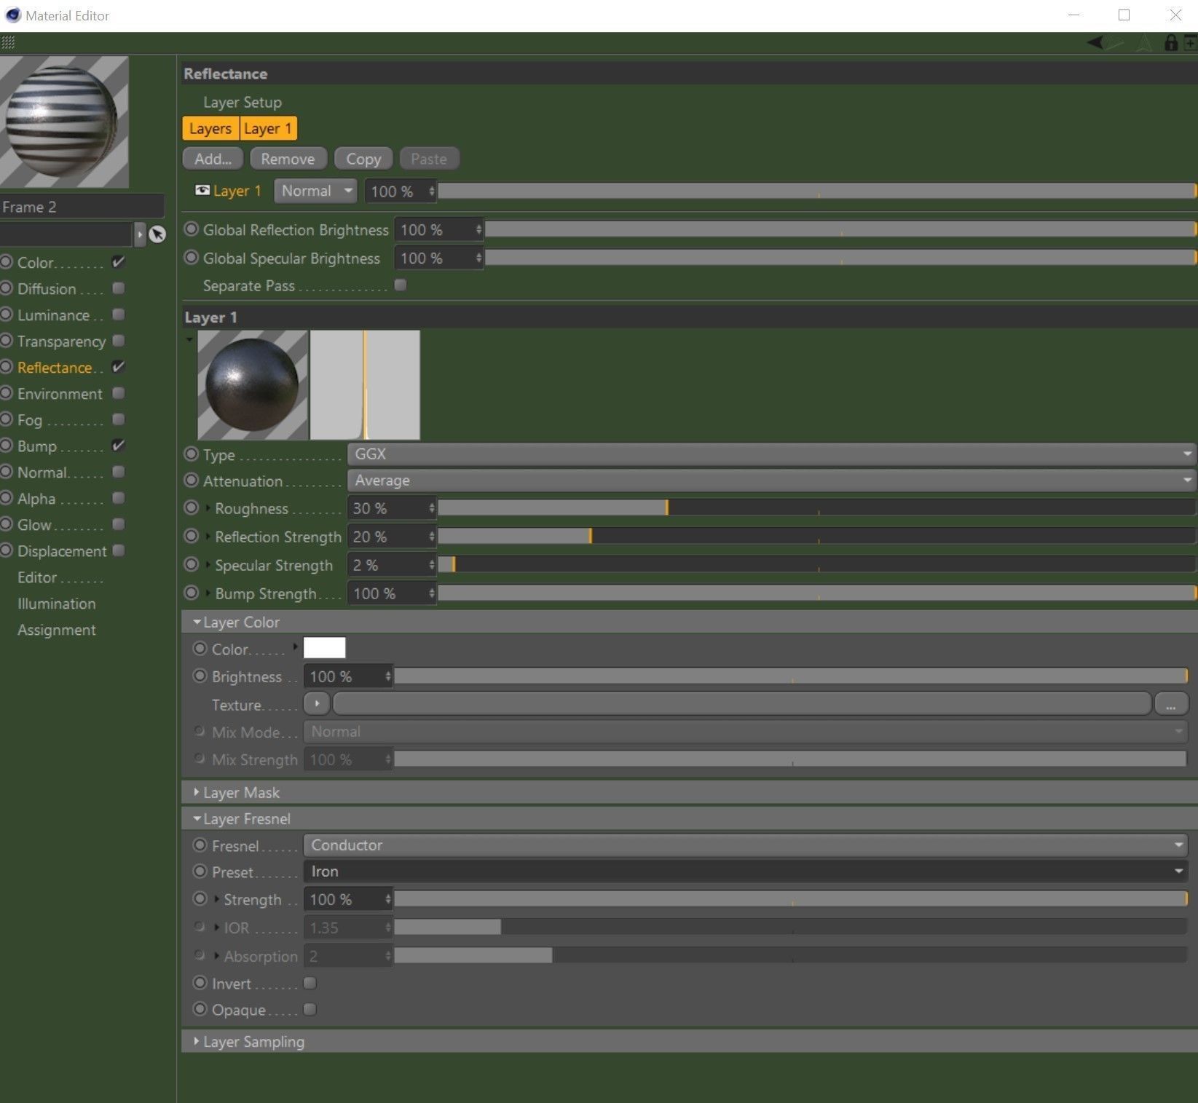
Task: Expand the Layer Sampling section
Action: 197,1042
